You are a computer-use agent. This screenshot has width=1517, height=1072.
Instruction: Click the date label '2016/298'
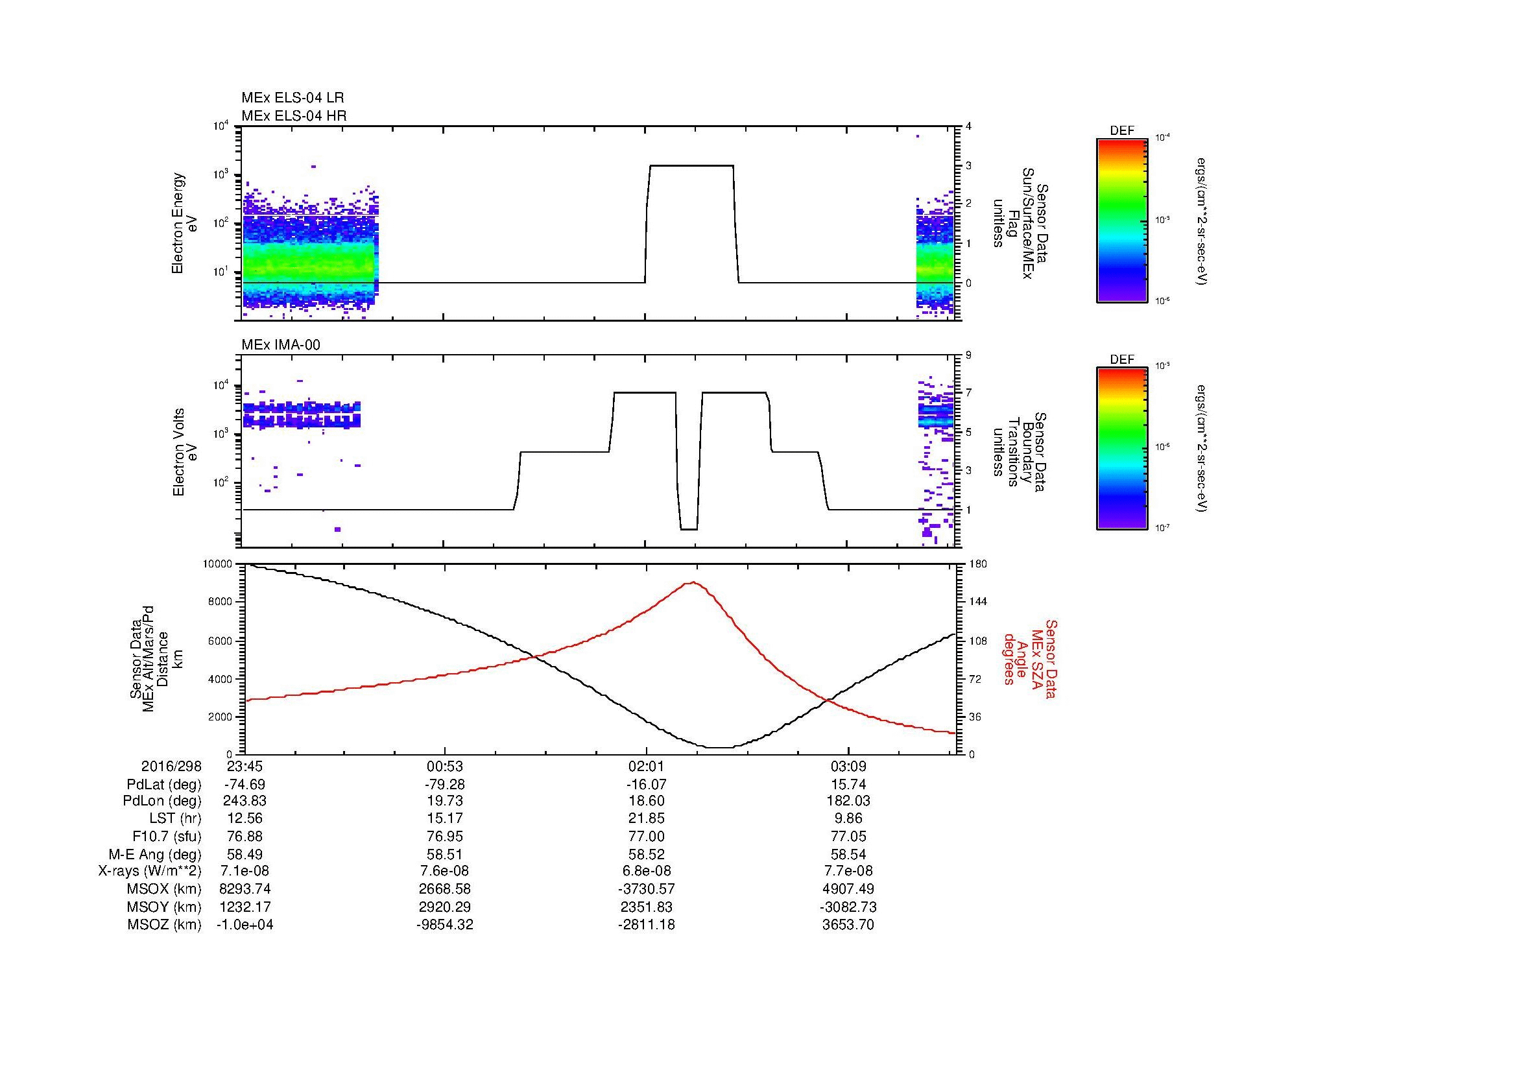click(x=171, y=766)
